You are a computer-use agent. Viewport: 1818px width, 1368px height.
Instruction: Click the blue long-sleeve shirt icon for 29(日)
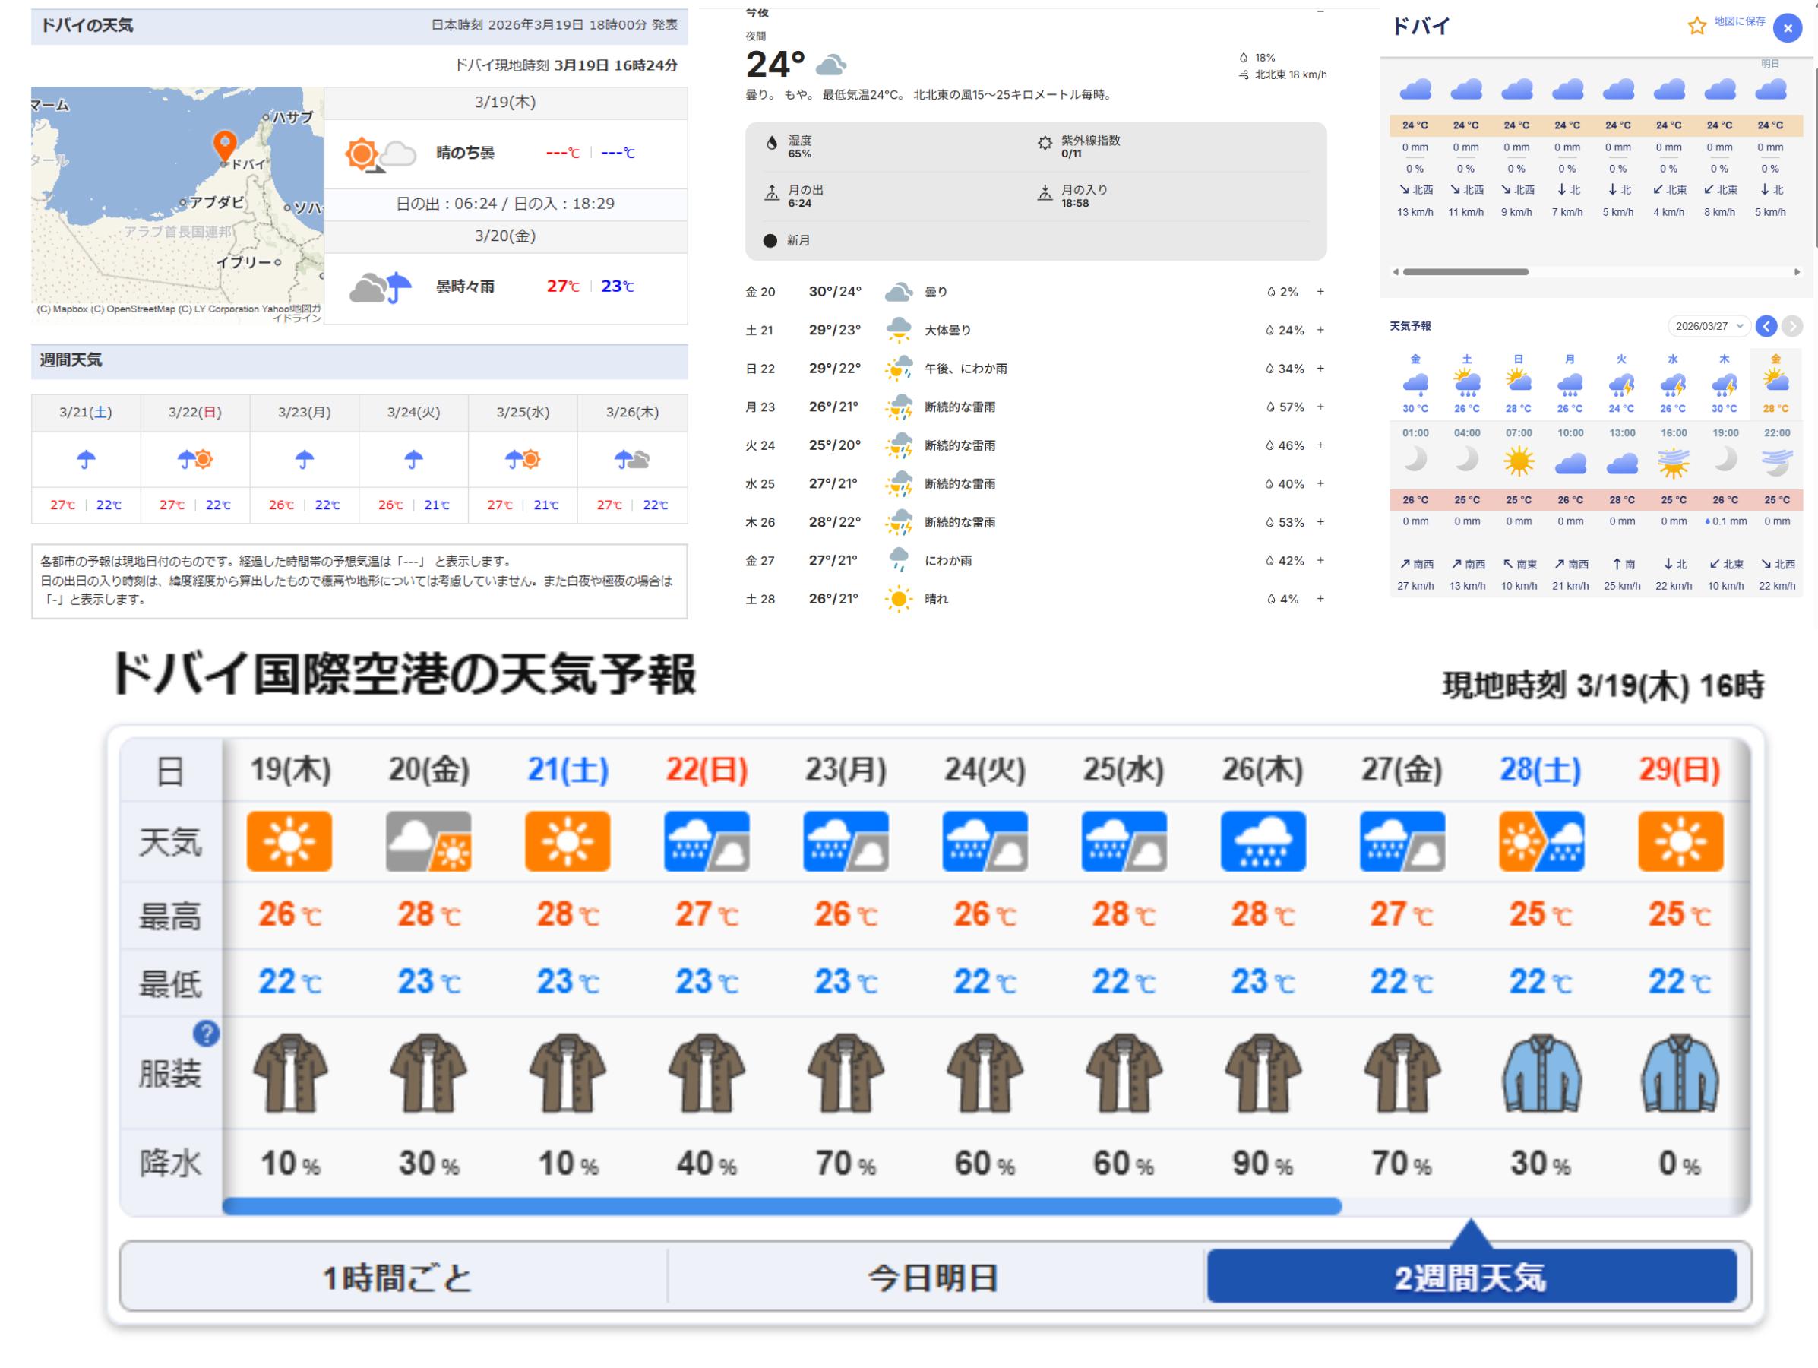1680,1073
